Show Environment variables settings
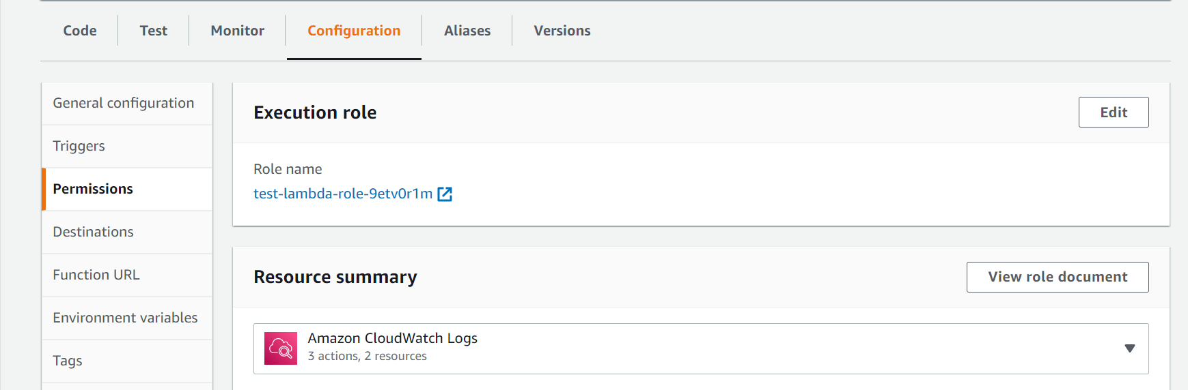 coord(125,318)
